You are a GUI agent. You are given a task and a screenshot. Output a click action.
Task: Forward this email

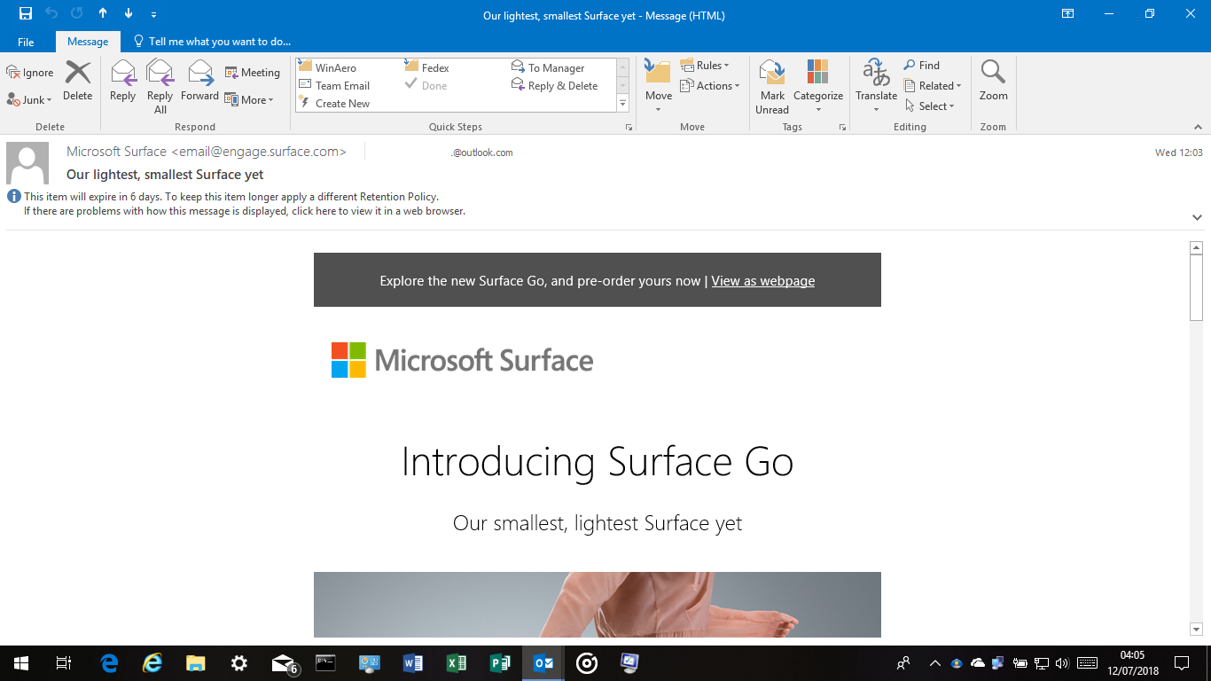click(x=199, y=82)
